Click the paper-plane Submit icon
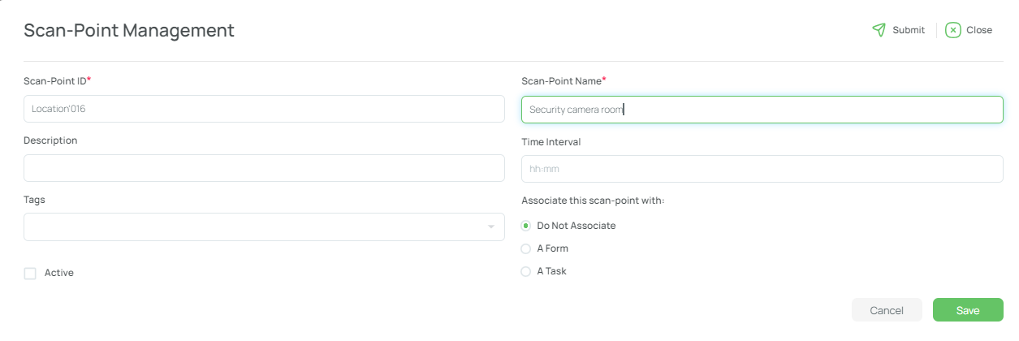Image resolution: width=1019 pixels, height=341 pixels. pyautogui.click(x=879, y=30)
